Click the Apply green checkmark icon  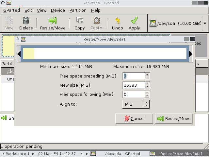(x=134, y=20)
